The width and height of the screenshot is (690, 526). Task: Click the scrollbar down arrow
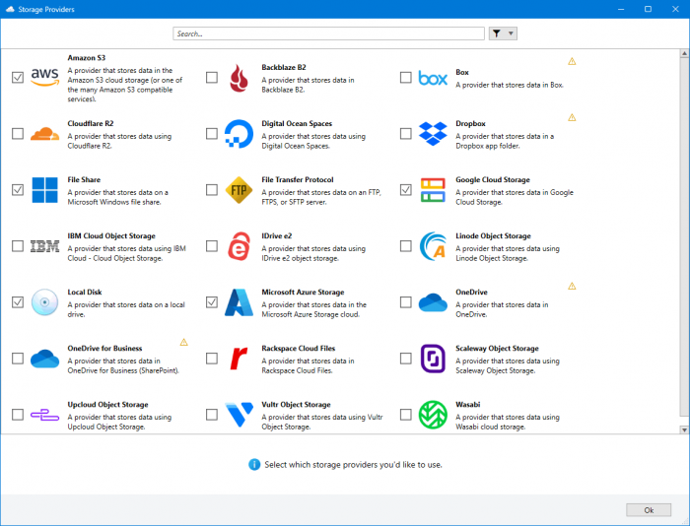(684, 429)
